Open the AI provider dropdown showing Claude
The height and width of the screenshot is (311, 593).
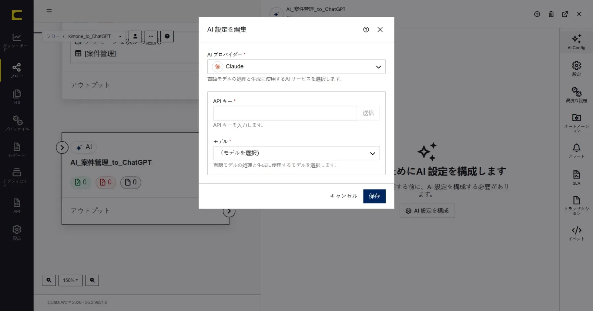coord(296,67)
